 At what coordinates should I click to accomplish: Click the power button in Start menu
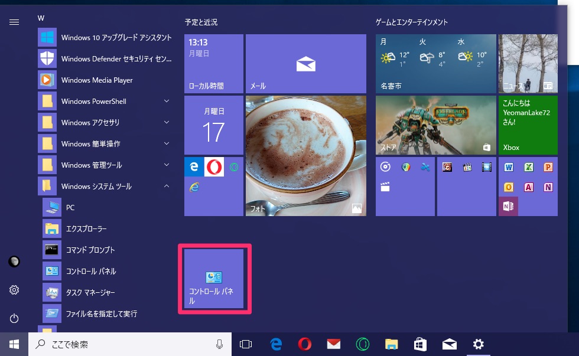(14, 318)
